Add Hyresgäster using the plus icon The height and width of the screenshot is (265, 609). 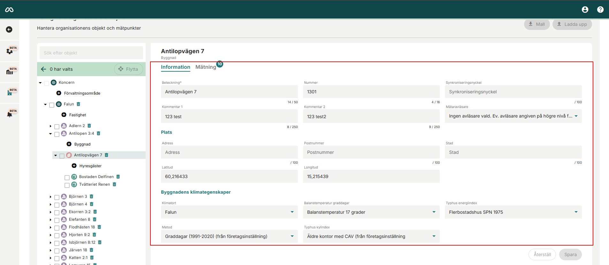point(74,166)
